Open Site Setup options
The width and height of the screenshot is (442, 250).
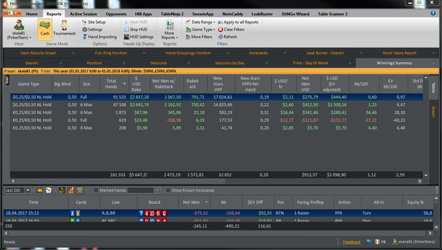tap(93, 22)
